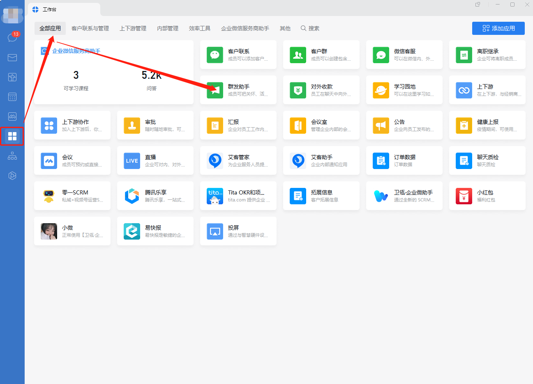
Task: Open the calendar icon in left sidebar
Action: pyautogui.click(x=12, y=97)
